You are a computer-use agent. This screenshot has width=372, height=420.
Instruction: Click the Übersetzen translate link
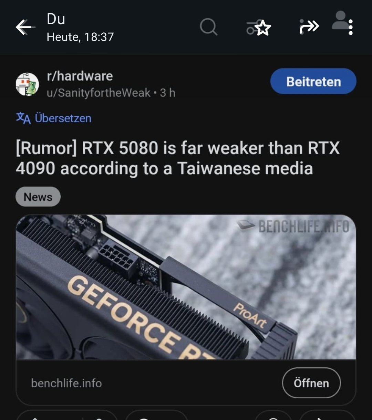[63, 118]
